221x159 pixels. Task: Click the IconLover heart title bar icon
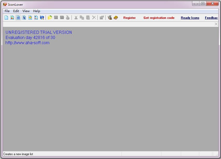[5, 4]
